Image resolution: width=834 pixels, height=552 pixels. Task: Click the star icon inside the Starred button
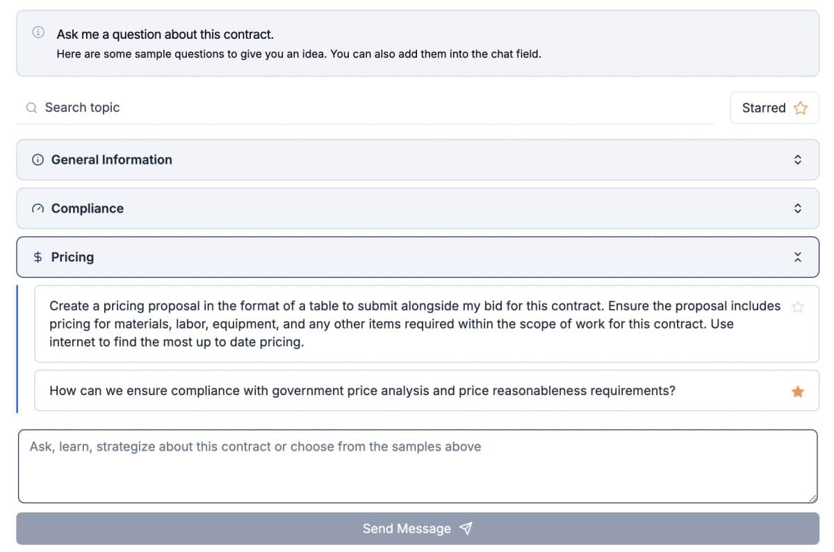coord(800,108)
